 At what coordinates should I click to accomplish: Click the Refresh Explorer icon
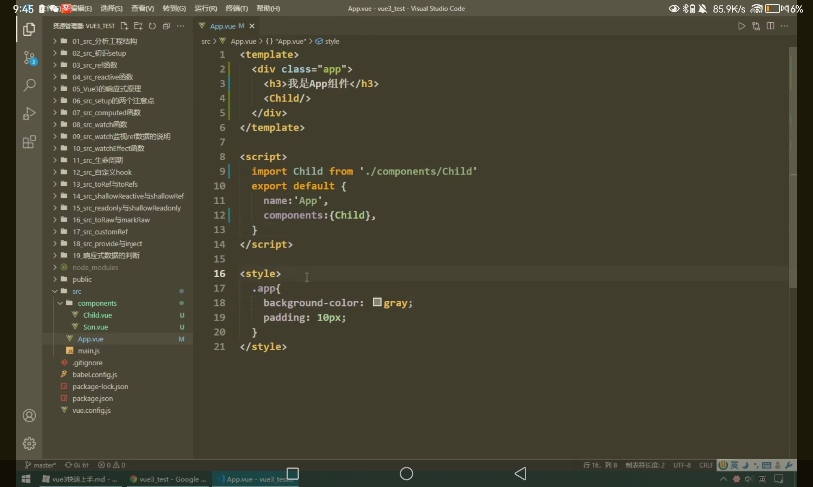tap(152, 26)
